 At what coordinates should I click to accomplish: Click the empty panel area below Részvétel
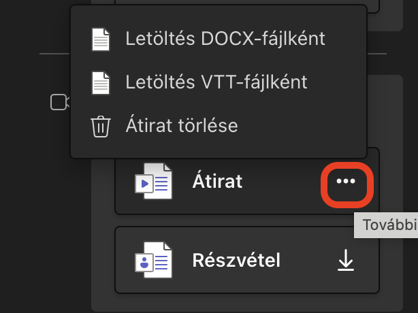click(x=247, y=302)
